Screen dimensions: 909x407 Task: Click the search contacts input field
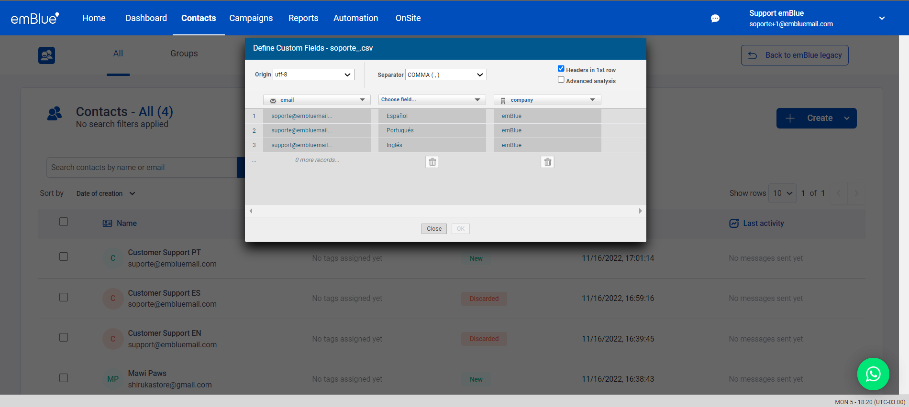click(142, 168)
